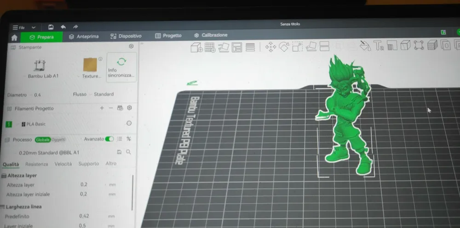Toggle the Avanzato switch
460x228 pixels.
(x=109, y=139)
